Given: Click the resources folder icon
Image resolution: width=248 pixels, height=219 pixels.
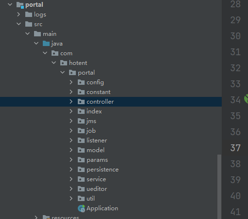Looking at the screenshot, I should click(x=46, y=217).
